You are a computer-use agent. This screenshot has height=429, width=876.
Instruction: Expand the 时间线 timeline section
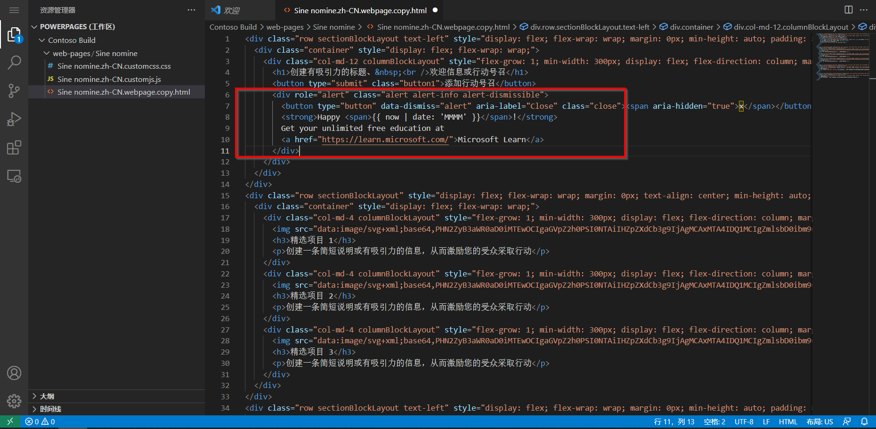(x=117, y=409)
